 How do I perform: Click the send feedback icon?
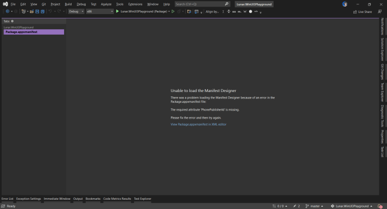pyautogui.click(x=379, y=11)
